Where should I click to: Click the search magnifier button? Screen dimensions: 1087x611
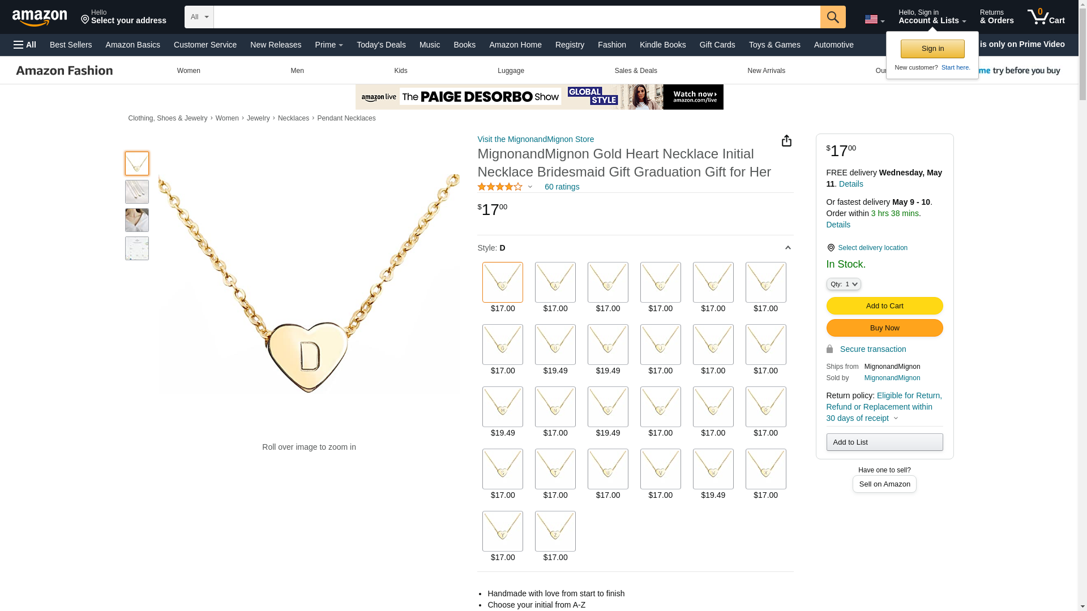pyautogui.click(x=833, y=17)
